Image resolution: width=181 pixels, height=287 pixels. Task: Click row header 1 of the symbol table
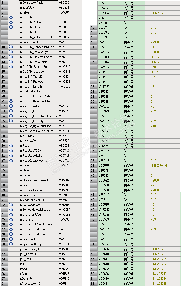click(4, 3)
